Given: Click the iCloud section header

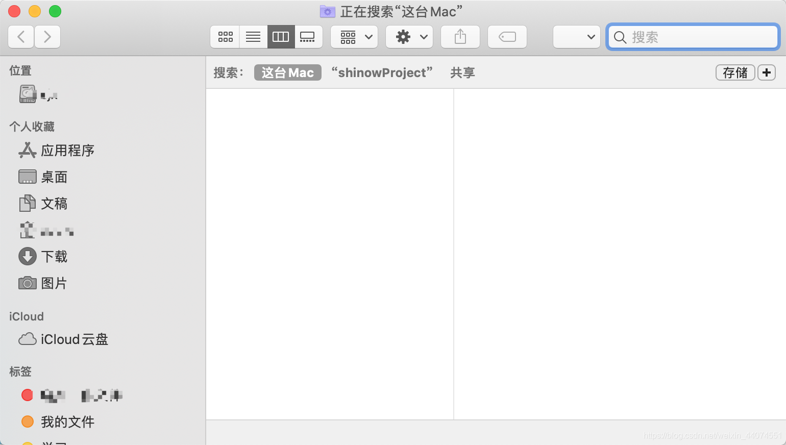Looking at the screenshot, I should [x=27, y=316].
